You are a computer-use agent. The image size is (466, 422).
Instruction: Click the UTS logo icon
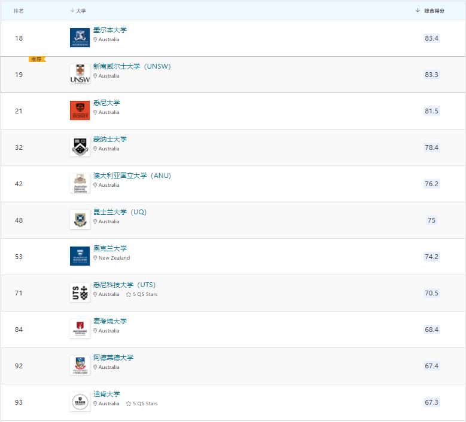coord(80,292)
